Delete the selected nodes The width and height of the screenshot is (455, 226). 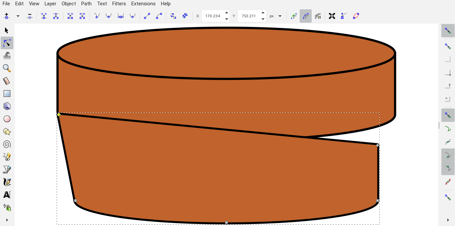(29, 16)
